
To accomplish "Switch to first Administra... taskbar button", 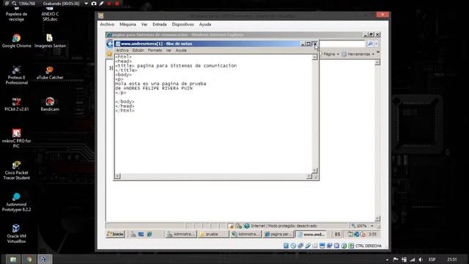I will point(181,234).
